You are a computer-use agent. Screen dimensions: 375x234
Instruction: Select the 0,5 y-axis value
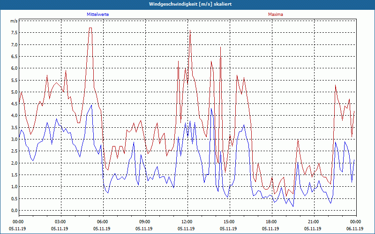click(x=15, y=198)
